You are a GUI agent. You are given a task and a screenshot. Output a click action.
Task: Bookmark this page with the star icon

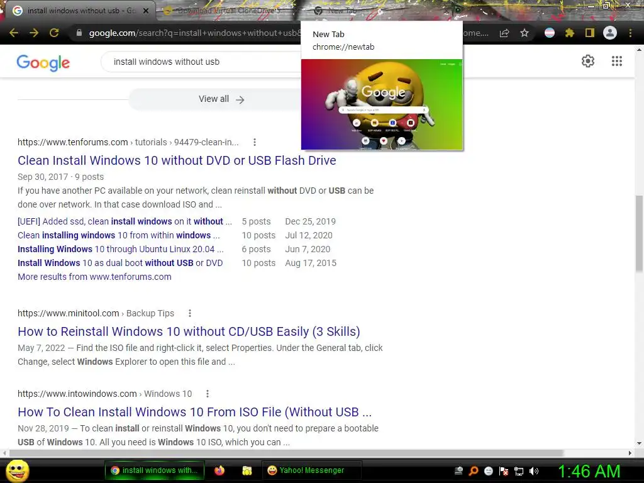(x=525, y=33)
